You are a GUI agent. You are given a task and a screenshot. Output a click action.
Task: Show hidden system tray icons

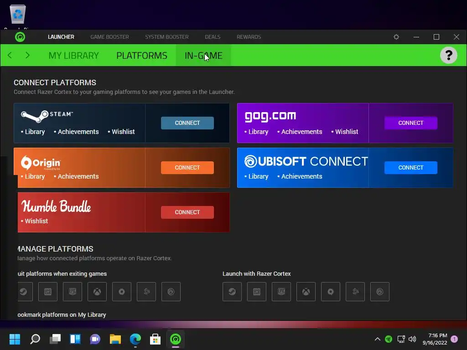(x=377, y=339)
